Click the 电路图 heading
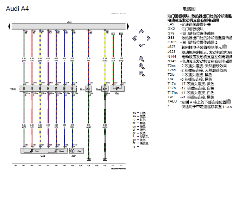Viewport: 232px width, 199px height. [189, 9]
